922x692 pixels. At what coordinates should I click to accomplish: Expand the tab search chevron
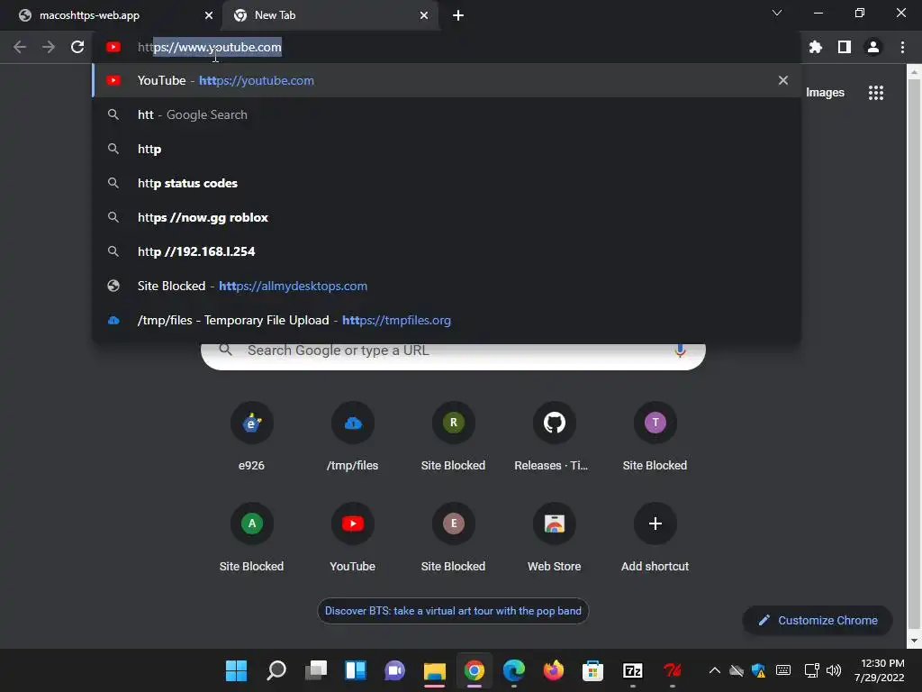point(777,13)
